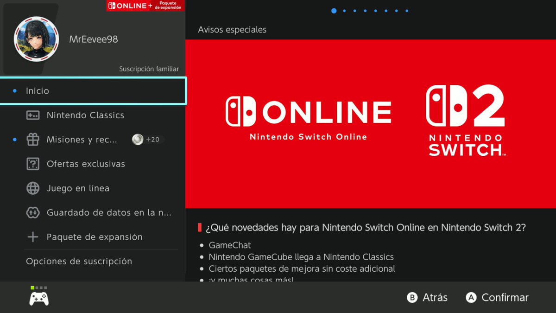
Task: Click the Suscripción familiar label
Action: [x=149, y=68]
